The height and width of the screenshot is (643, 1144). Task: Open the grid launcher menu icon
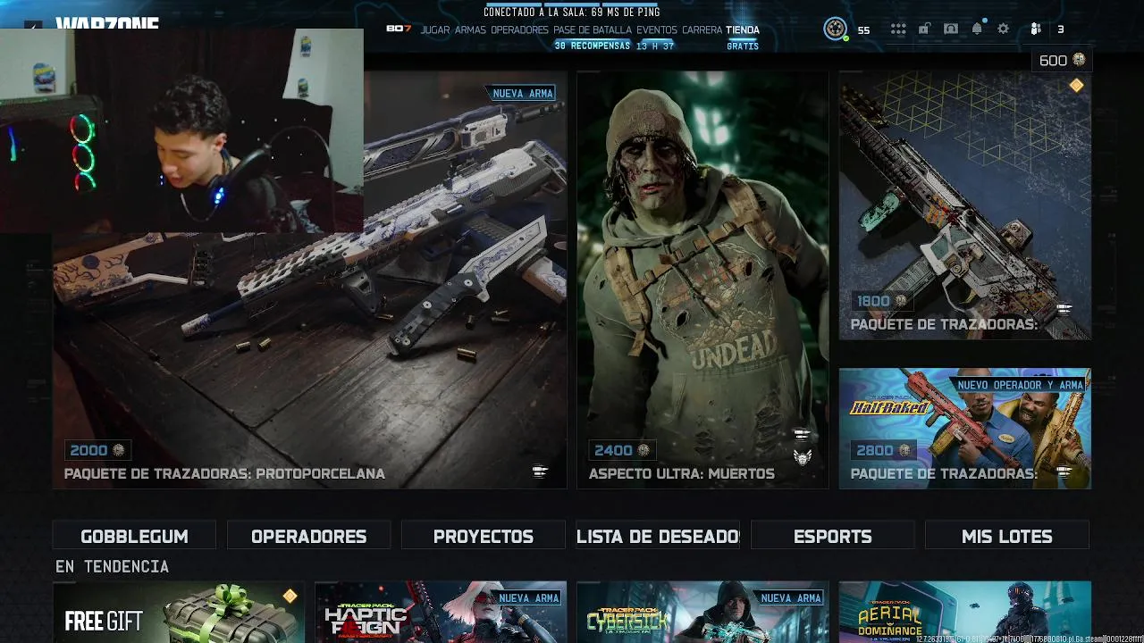[x=898, y=29]
